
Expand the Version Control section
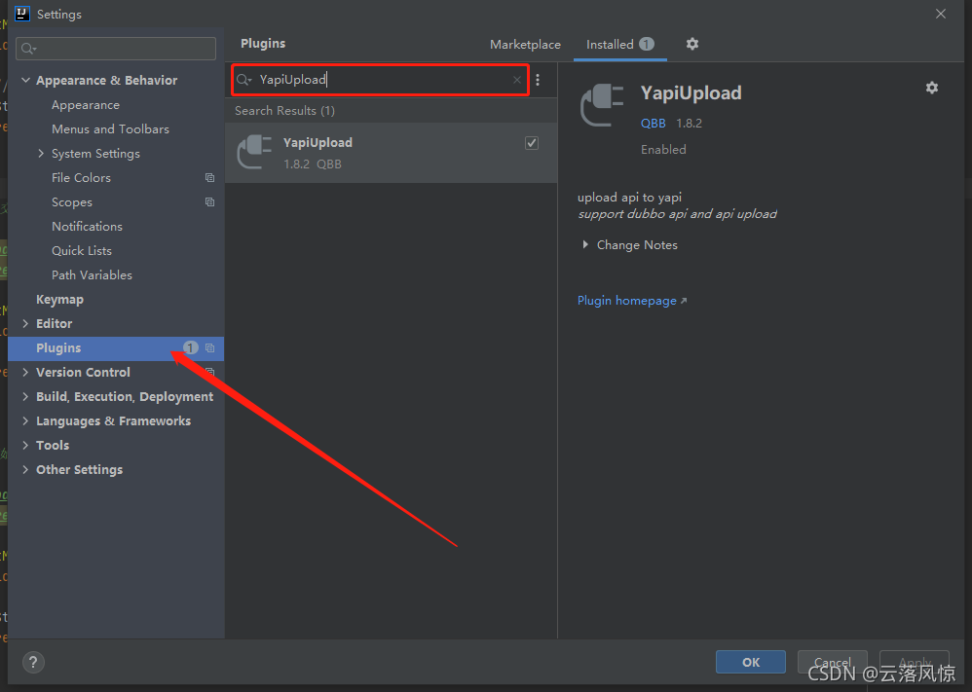click(x=25, y=373)
